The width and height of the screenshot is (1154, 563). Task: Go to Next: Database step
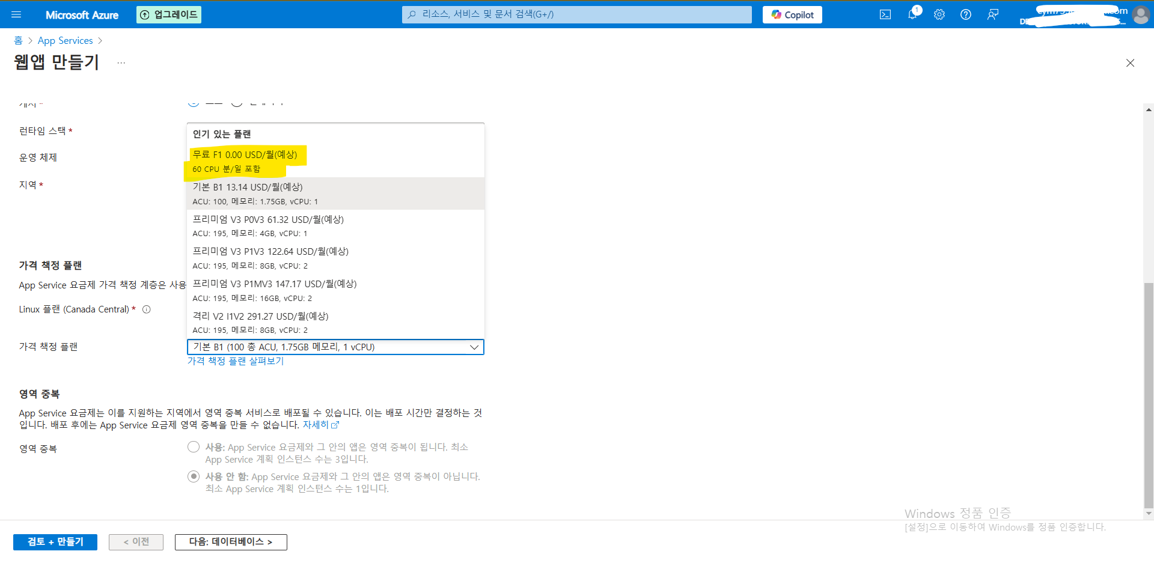231,542
